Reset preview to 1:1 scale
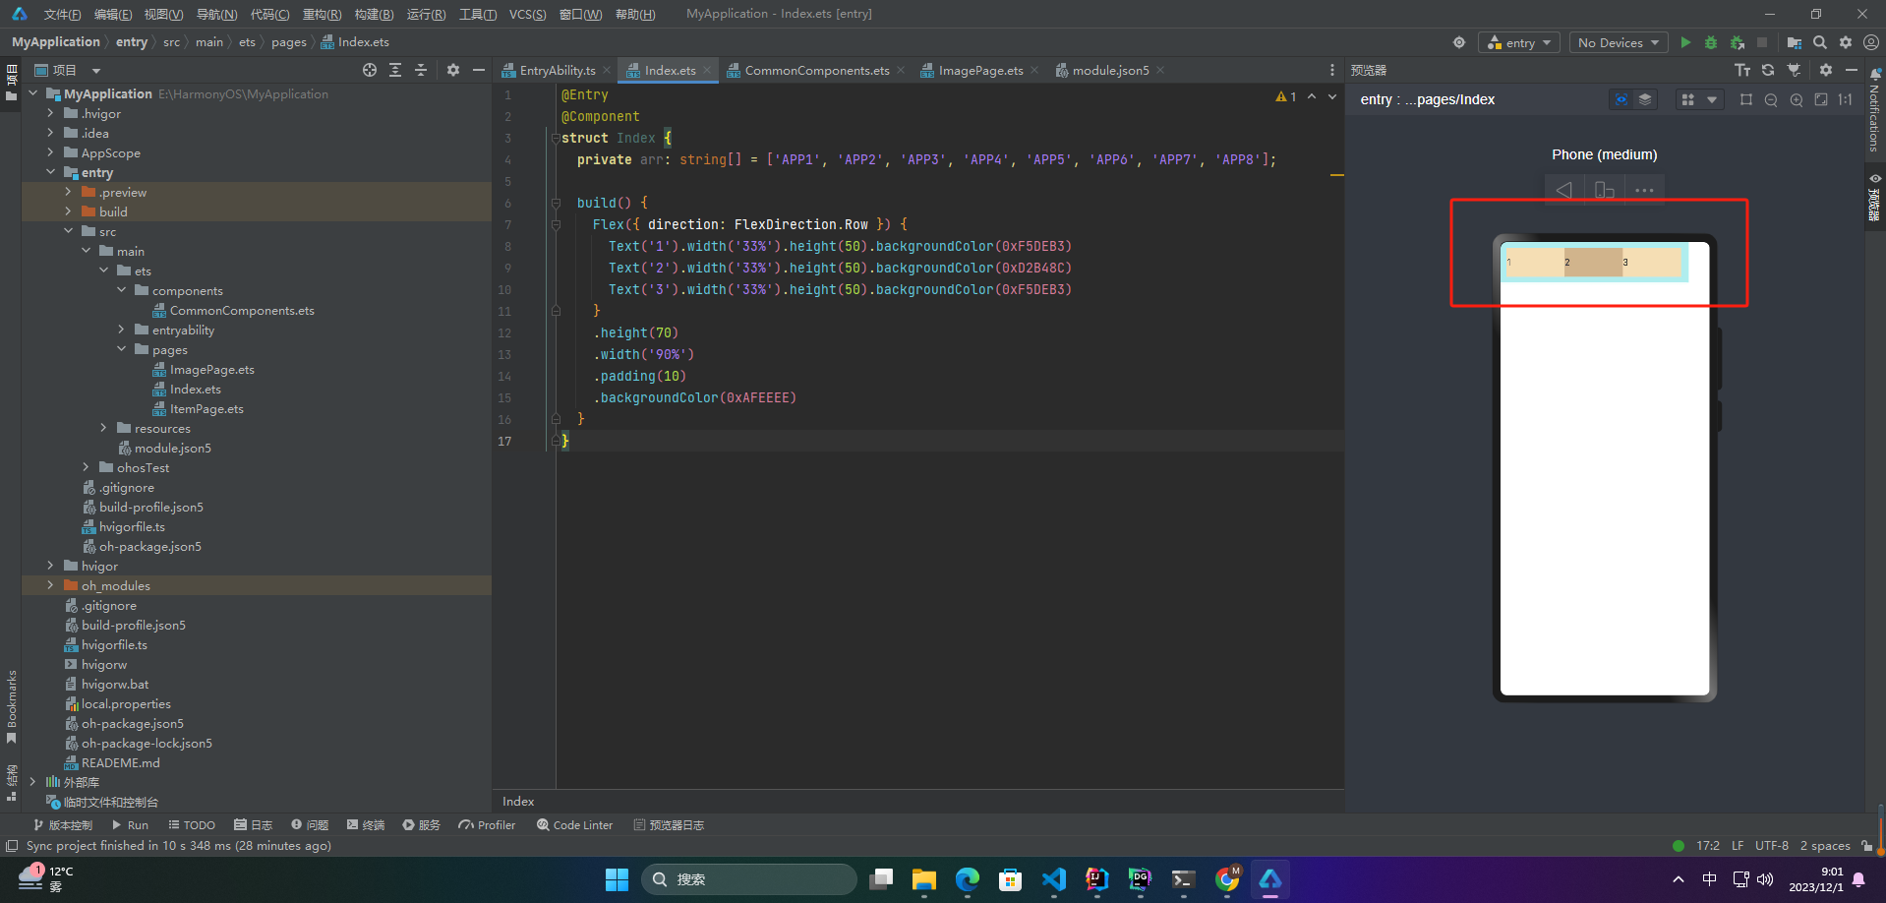 click(x=1846, y=99)
